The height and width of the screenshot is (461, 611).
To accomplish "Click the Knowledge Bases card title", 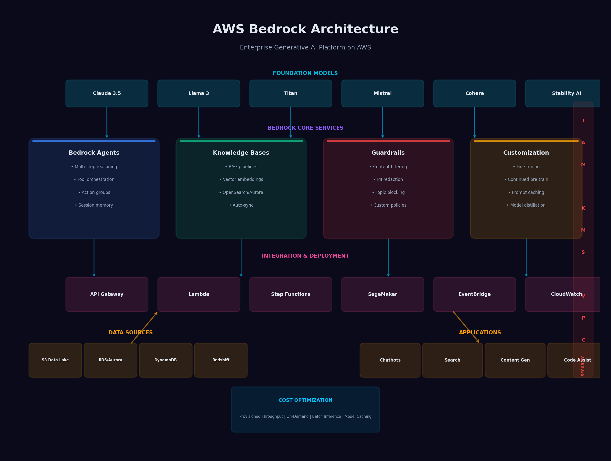I will 241,153.
